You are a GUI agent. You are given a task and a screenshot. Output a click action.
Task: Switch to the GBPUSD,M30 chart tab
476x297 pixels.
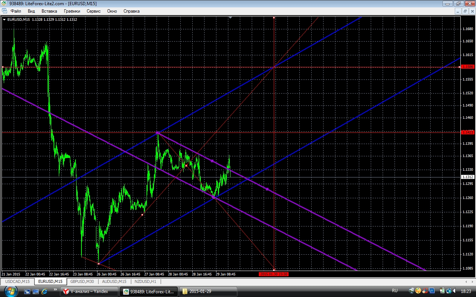pyautogui.click(x=83, y=281)
